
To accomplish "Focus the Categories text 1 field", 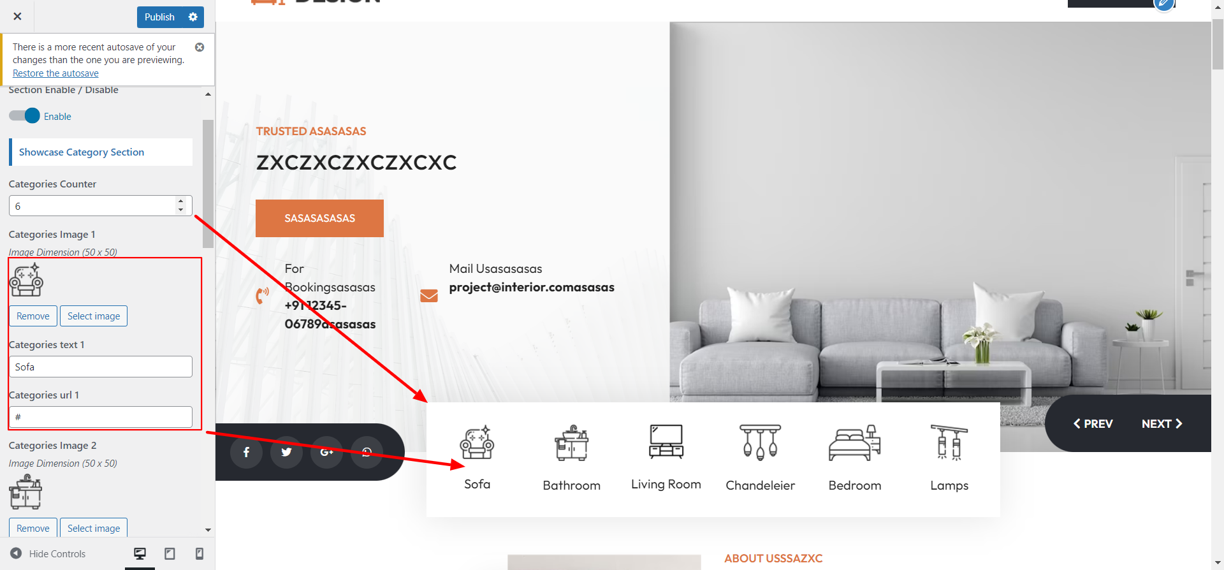I will (x=101, y=367).
